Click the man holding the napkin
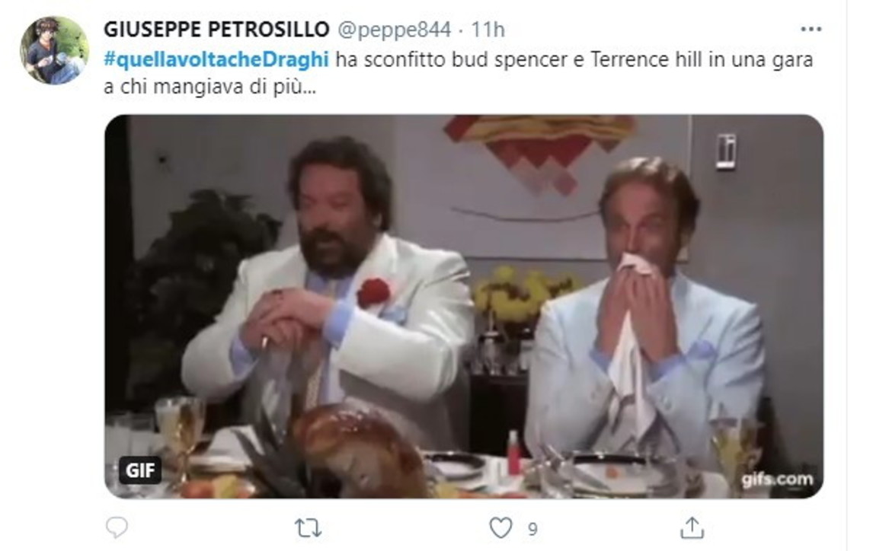 coord(646,311)
